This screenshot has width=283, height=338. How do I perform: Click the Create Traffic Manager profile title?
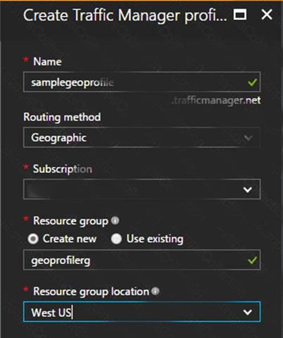click(x=125, y=15)
